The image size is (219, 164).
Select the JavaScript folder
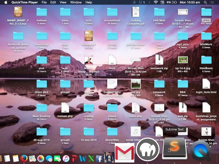pyautogui.click(x=42, y=36)
